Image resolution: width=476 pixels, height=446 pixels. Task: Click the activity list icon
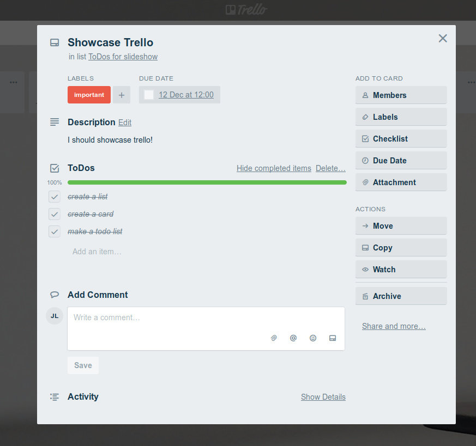pos(55,397)
